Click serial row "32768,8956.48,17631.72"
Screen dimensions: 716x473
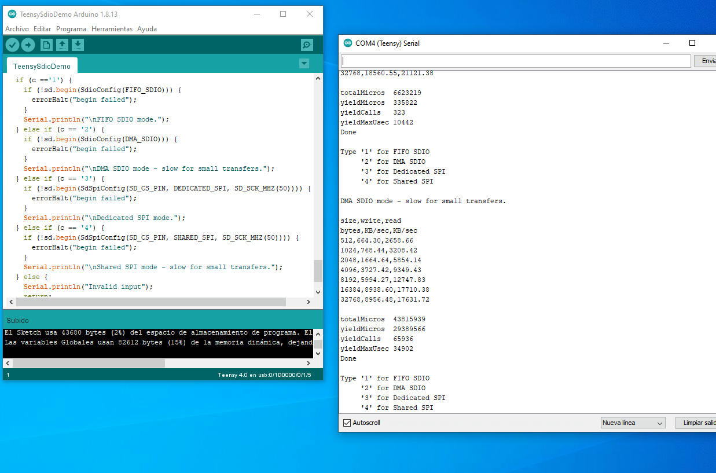[x=385, y=299]
